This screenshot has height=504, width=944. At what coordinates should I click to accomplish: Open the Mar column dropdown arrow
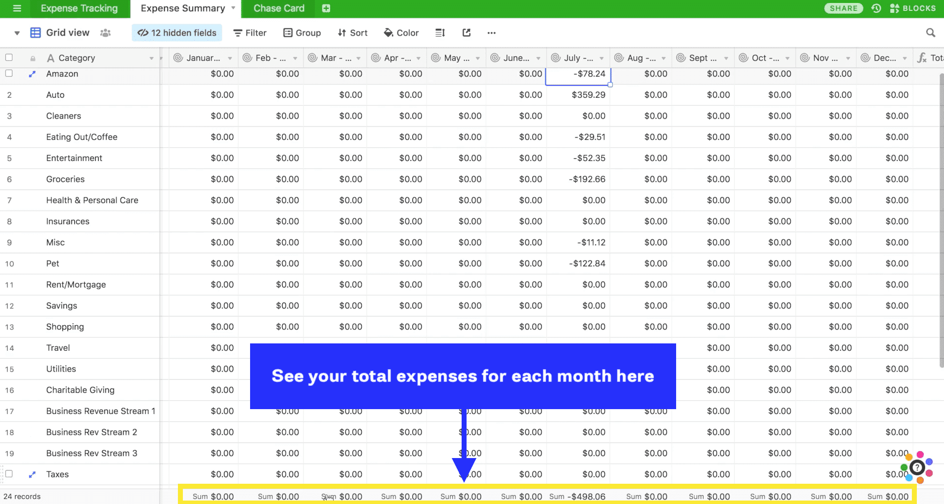point(358,58)
